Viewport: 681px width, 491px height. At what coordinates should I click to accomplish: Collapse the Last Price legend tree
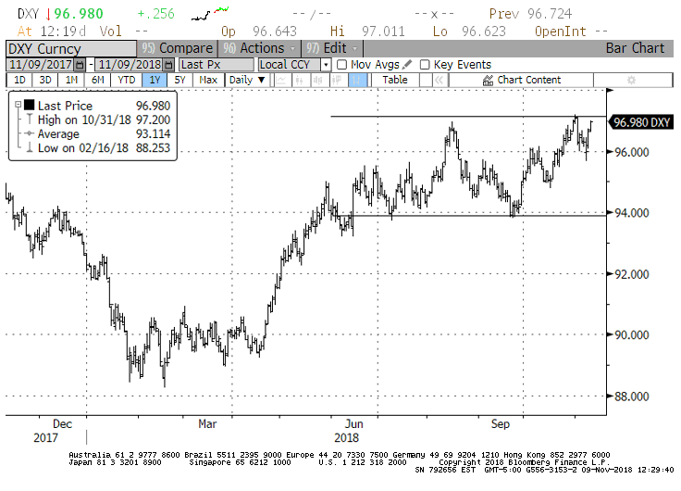[x=18, y=105]
